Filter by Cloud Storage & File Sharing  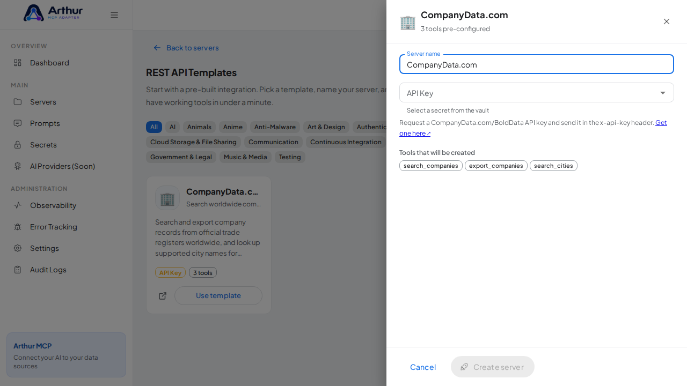[x=193, y=142]
